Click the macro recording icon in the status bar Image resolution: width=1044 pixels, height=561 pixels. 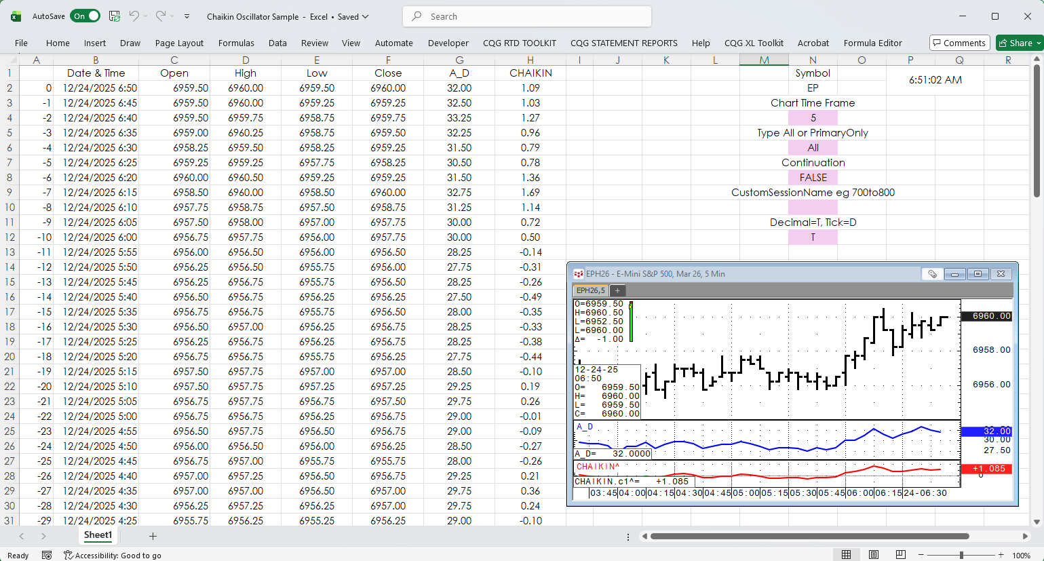pos(47,555)
